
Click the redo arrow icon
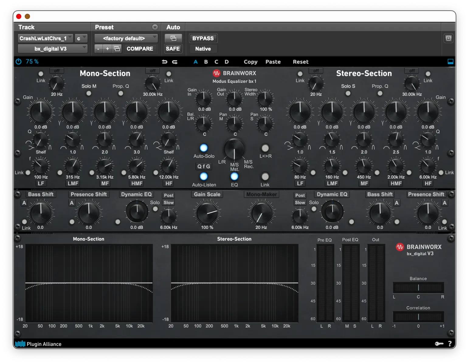pyautogui.click(x=175, y=61)
